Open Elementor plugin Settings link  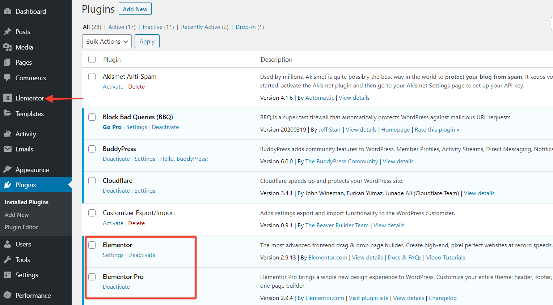pyautogui.click(x=113, y=255)
